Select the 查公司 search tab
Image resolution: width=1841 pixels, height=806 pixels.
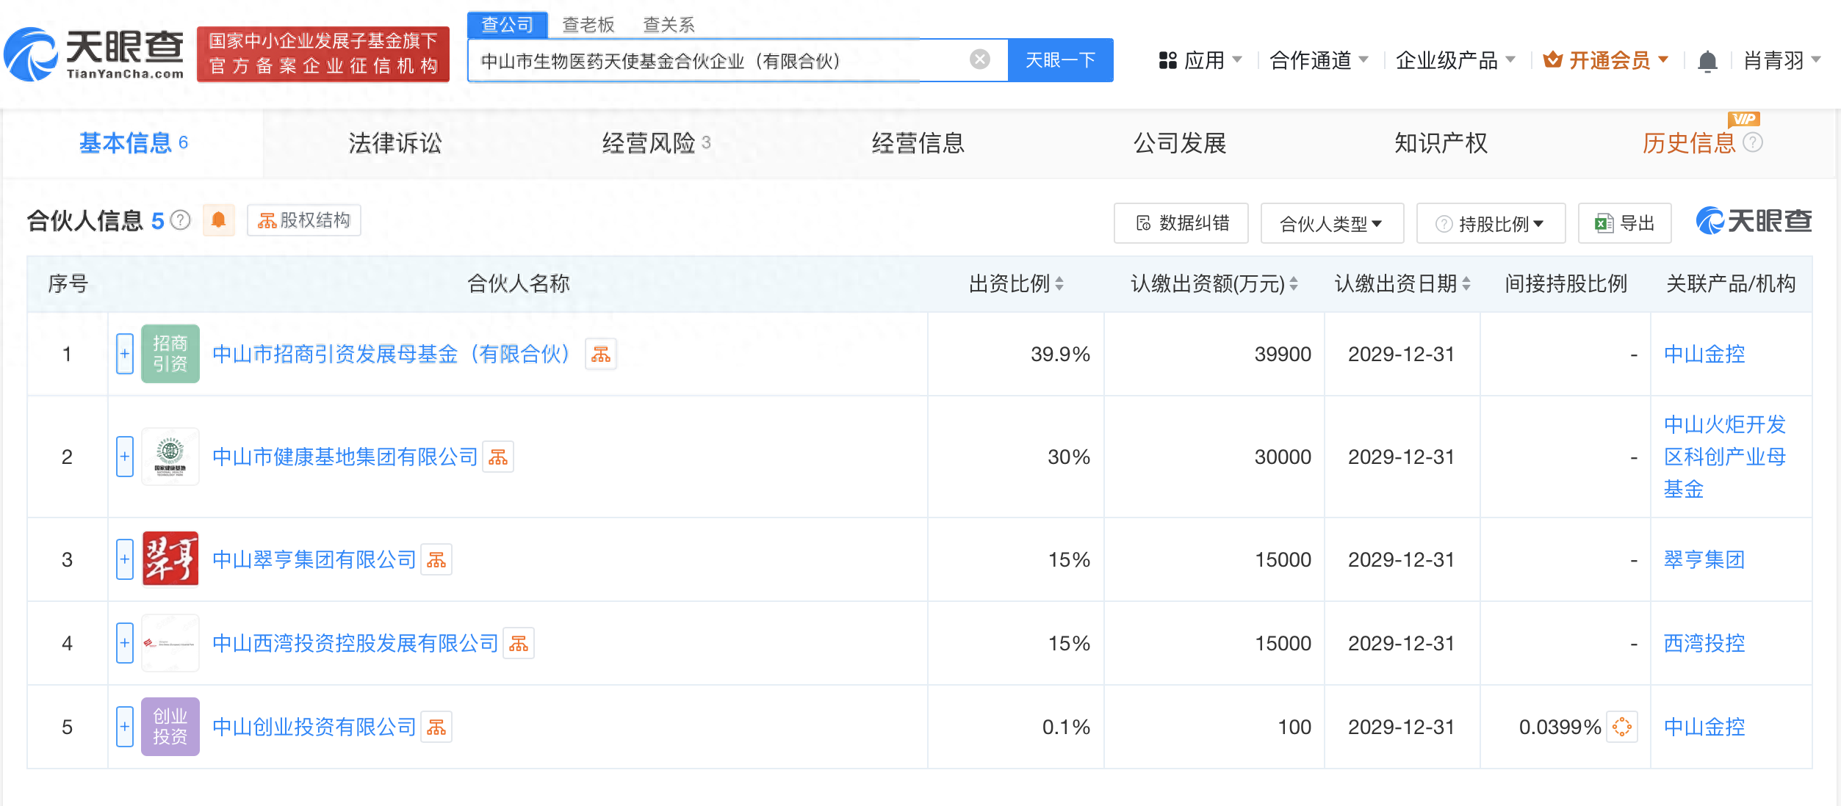[507, 25]
